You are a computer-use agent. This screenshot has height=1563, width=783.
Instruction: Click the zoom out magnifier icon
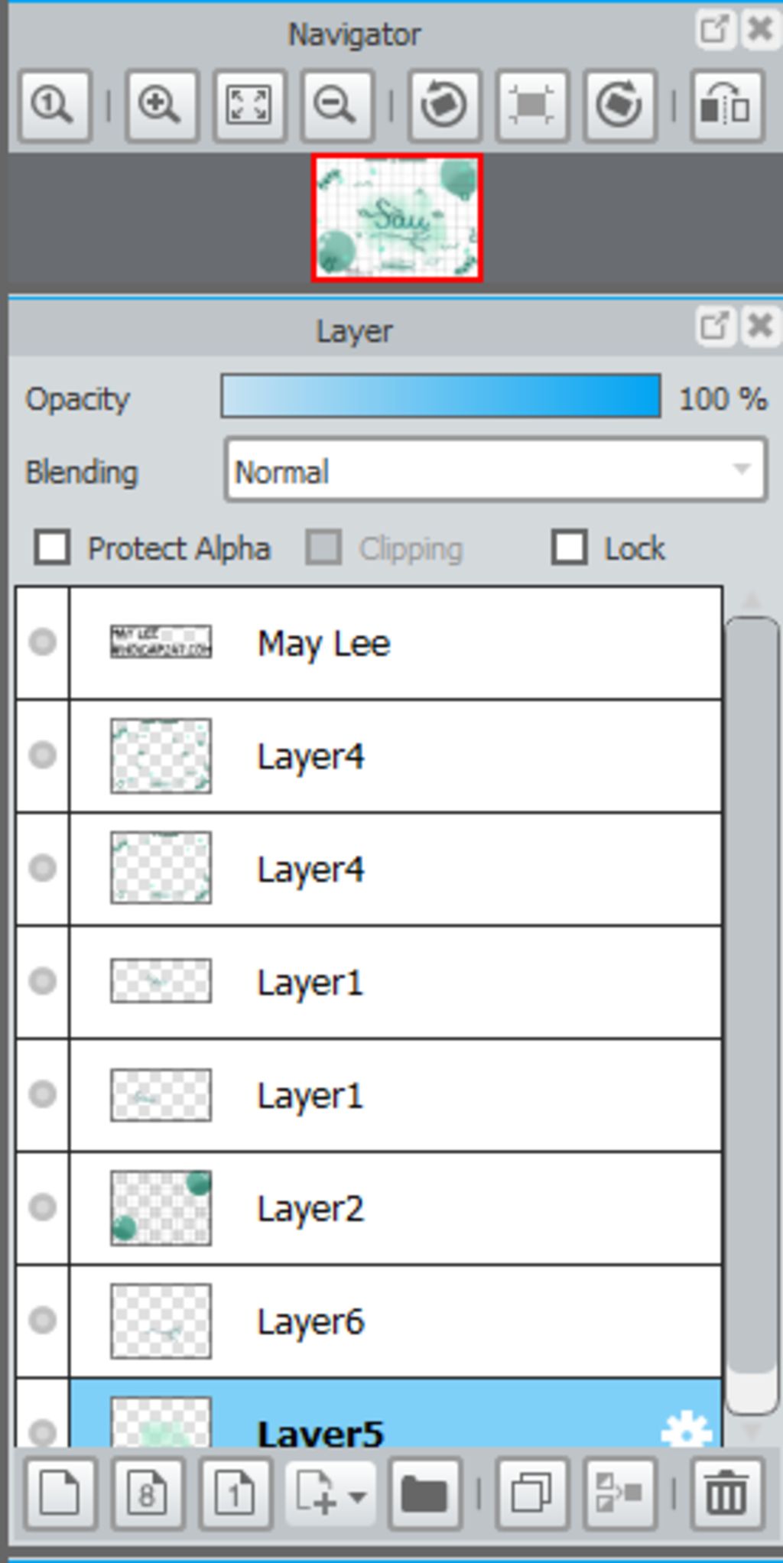336,106
